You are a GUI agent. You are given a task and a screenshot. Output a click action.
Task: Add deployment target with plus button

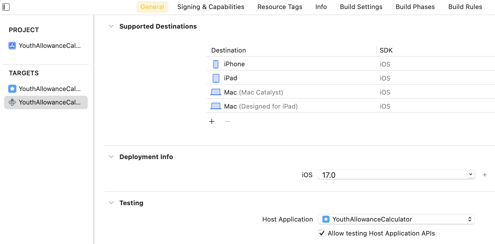click(x=485, y=175)
